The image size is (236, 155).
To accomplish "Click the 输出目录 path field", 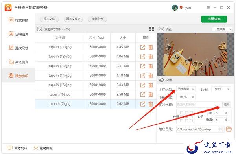I will pos(197,129).
